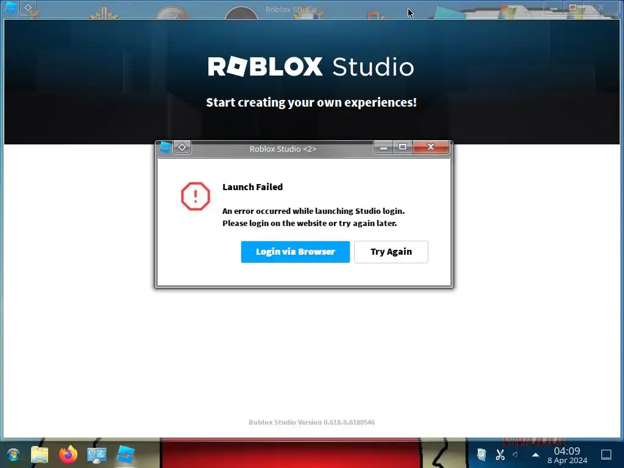Viewport: 624px width, 468px height.
Task: Click the show desktop button on taskbar
Action: pos(606,455)
